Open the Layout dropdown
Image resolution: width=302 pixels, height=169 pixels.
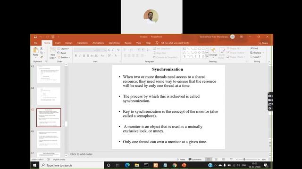(x=63, y=49)
